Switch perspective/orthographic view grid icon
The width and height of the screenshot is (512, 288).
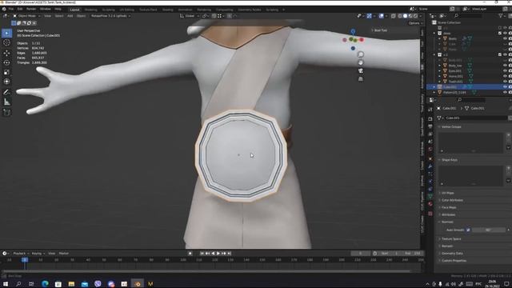[361, 79]
